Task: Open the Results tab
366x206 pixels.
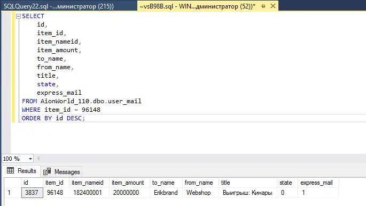Action: (21, 171)
